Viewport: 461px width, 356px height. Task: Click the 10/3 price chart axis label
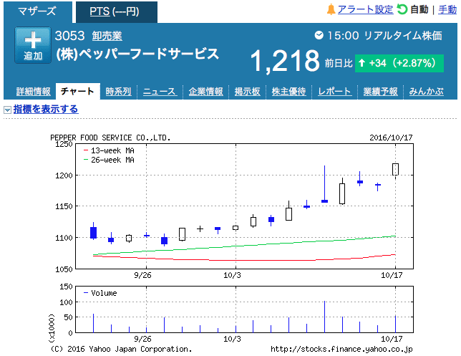coord(232,275)
